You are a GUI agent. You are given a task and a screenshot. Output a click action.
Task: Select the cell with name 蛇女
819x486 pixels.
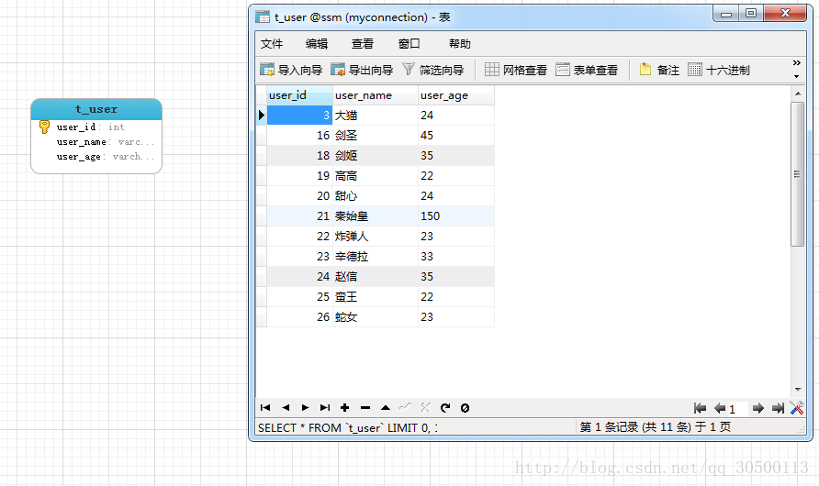coord(376,317)
